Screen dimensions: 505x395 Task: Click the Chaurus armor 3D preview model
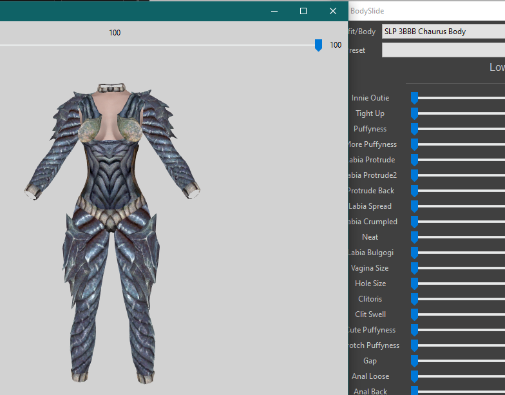[x=112, y=233]
